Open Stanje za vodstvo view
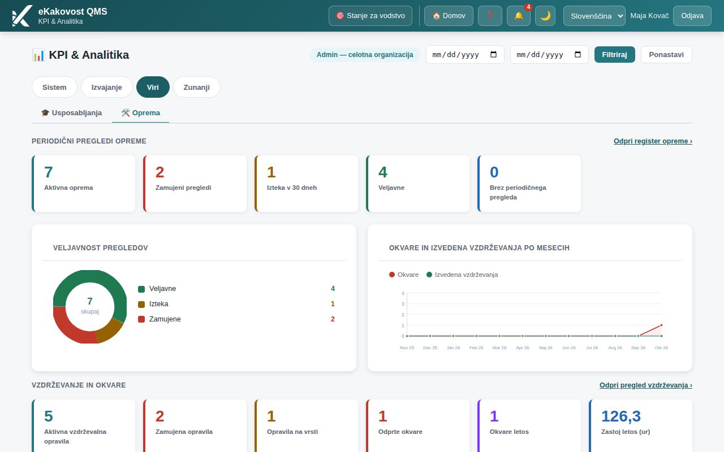Image resolution: width=724 pixels, height=452 pixels. click(x=370, y=16)
